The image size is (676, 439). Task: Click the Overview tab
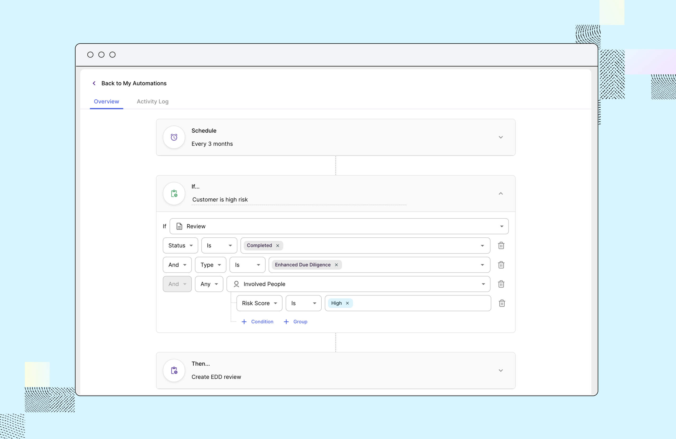click(x=106, y=101)
